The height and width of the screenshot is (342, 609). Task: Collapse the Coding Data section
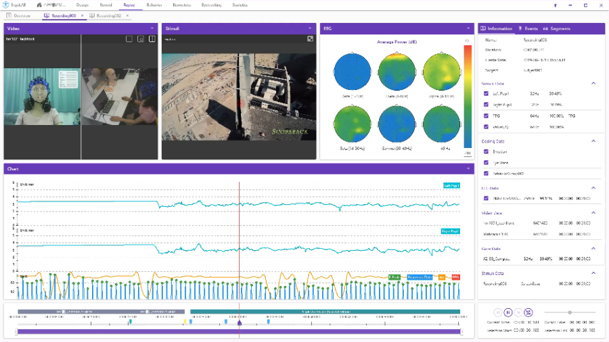tap(593, 141)
